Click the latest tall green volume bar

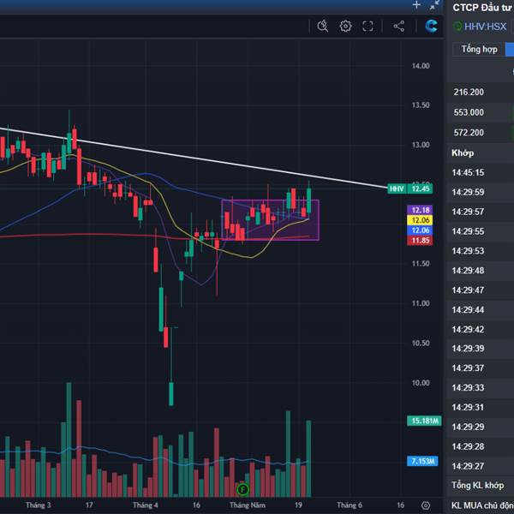(308, 458)
